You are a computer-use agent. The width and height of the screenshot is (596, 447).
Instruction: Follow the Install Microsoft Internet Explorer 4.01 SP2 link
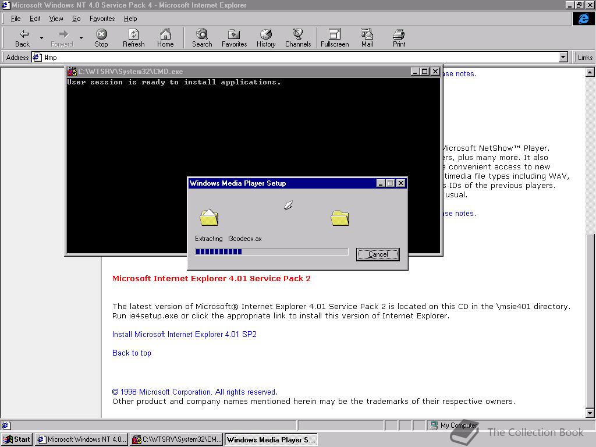pyautogui.click(x=185, y=335)
